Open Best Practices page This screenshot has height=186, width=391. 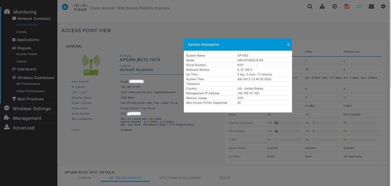coord(30,99)
